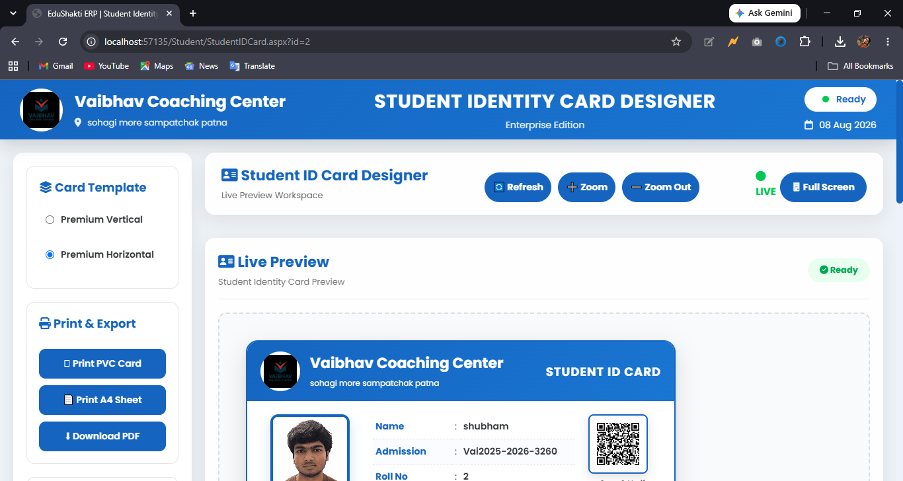Screen dimensions: 903x481
Task: Bookmark this page with the star icon
Action: [676, 42]
